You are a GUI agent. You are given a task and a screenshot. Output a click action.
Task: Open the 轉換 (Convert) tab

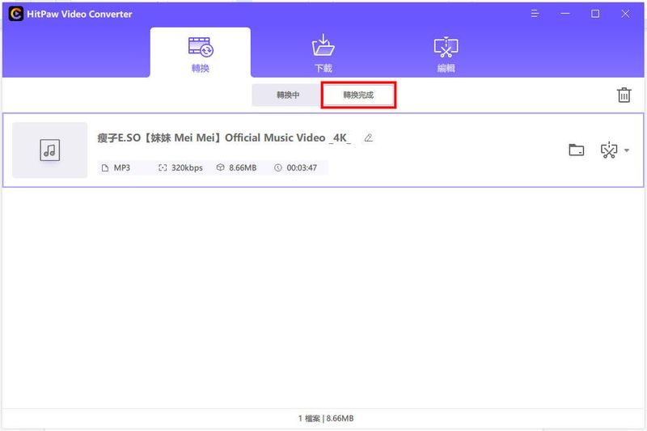[x=200, y=53]
